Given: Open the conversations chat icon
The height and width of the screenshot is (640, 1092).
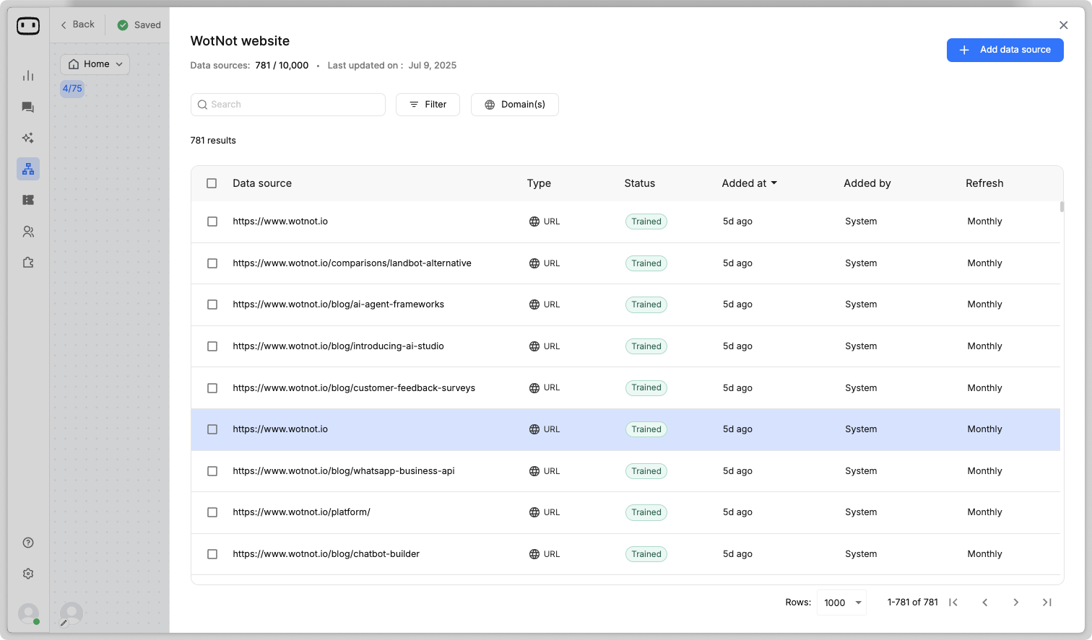Looking at the screenshot, I should point(28,107).
